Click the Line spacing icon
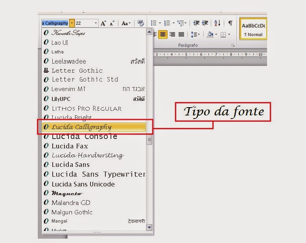This screenshot has height=243, width=306. 194,35
